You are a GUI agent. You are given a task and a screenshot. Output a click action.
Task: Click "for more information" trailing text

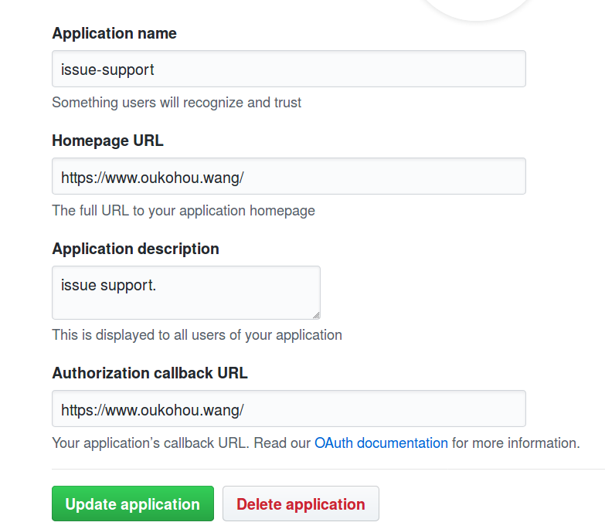click(x=515, y=443)
